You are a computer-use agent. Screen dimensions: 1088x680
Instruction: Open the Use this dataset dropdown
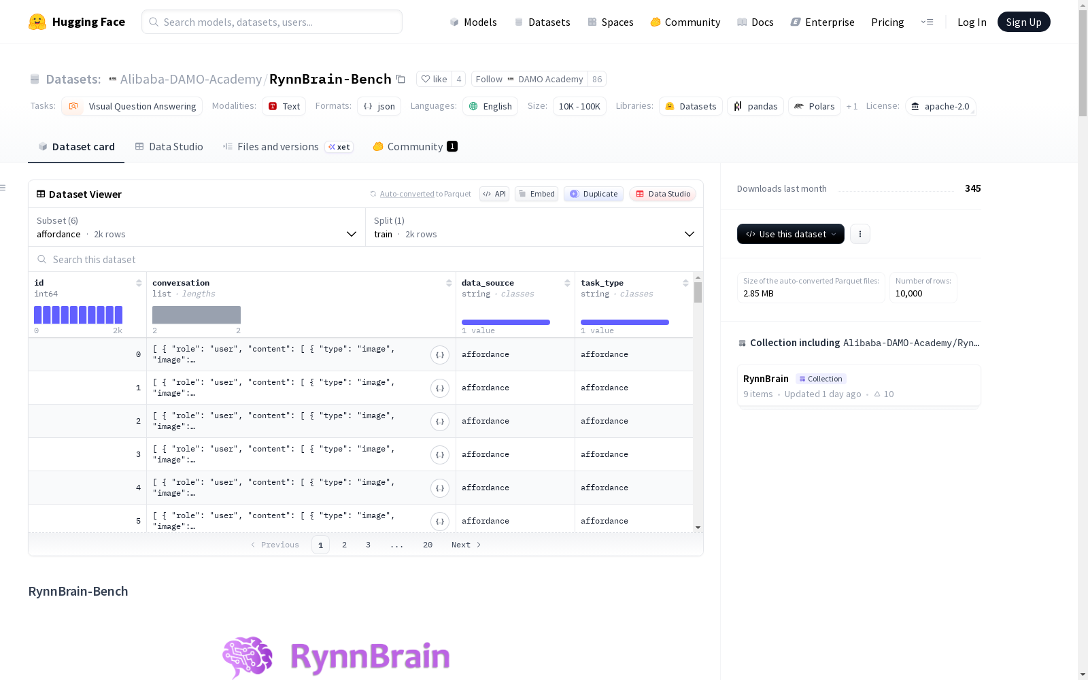coord(791,234)
